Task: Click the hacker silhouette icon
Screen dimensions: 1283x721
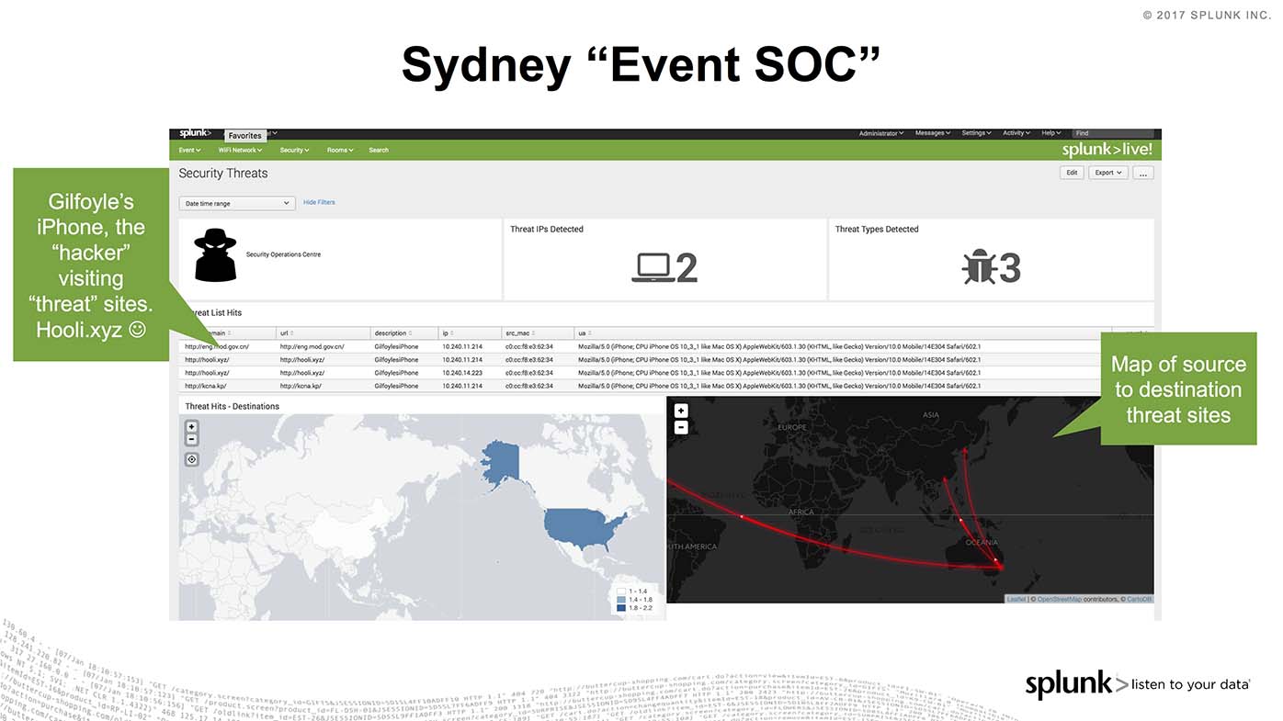Action: pyautogui.click(x=215, y=254)
